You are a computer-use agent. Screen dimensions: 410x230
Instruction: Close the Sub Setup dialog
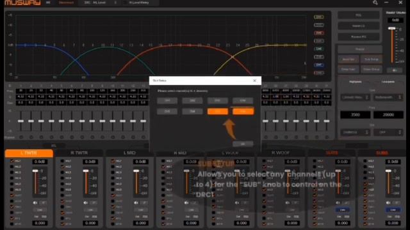coord(255,80)
